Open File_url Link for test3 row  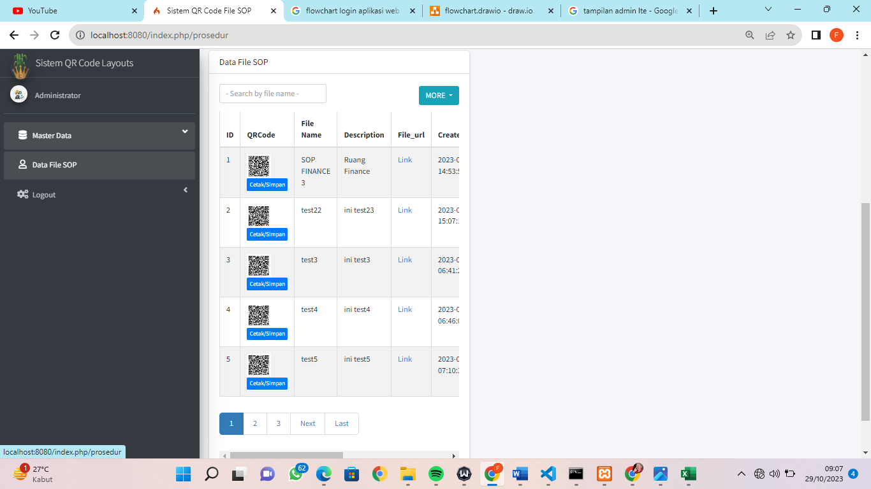click(405, 260)
